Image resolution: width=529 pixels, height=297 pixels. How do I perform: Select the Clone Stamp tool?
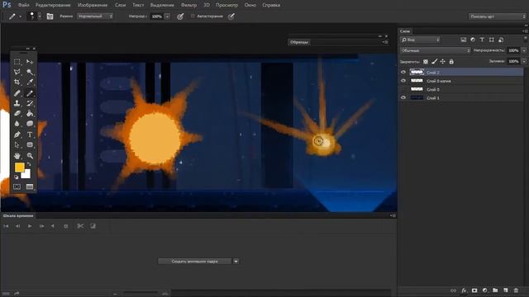pos(17,103)
